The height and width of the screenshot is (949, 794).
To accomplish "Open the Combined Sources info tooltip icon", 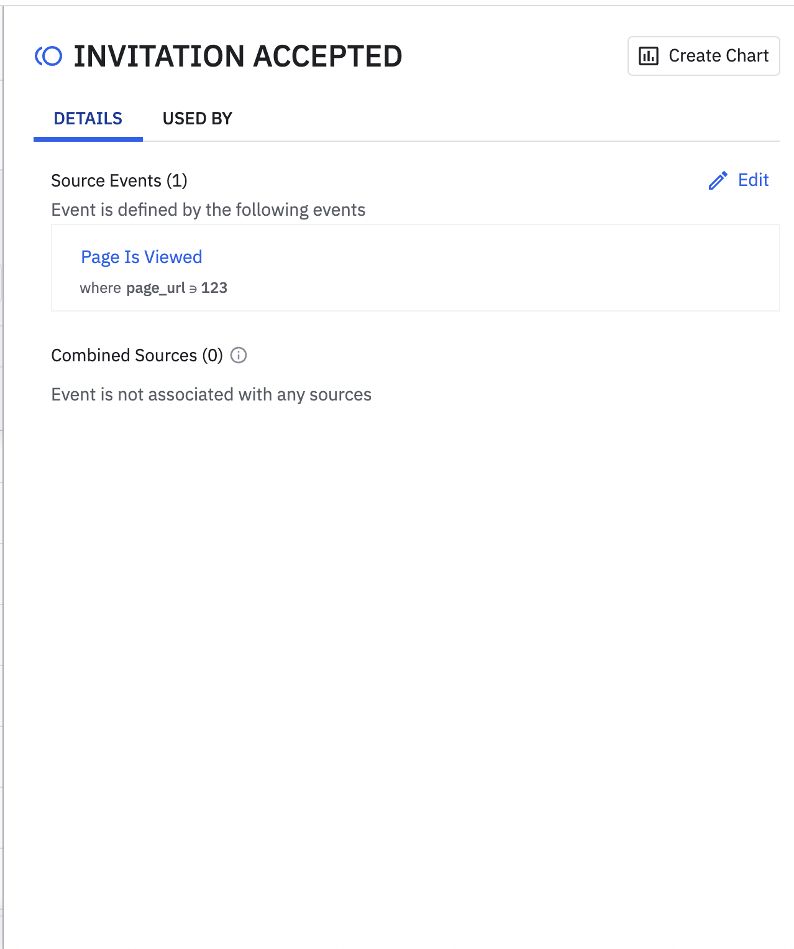I will point(239,355).
